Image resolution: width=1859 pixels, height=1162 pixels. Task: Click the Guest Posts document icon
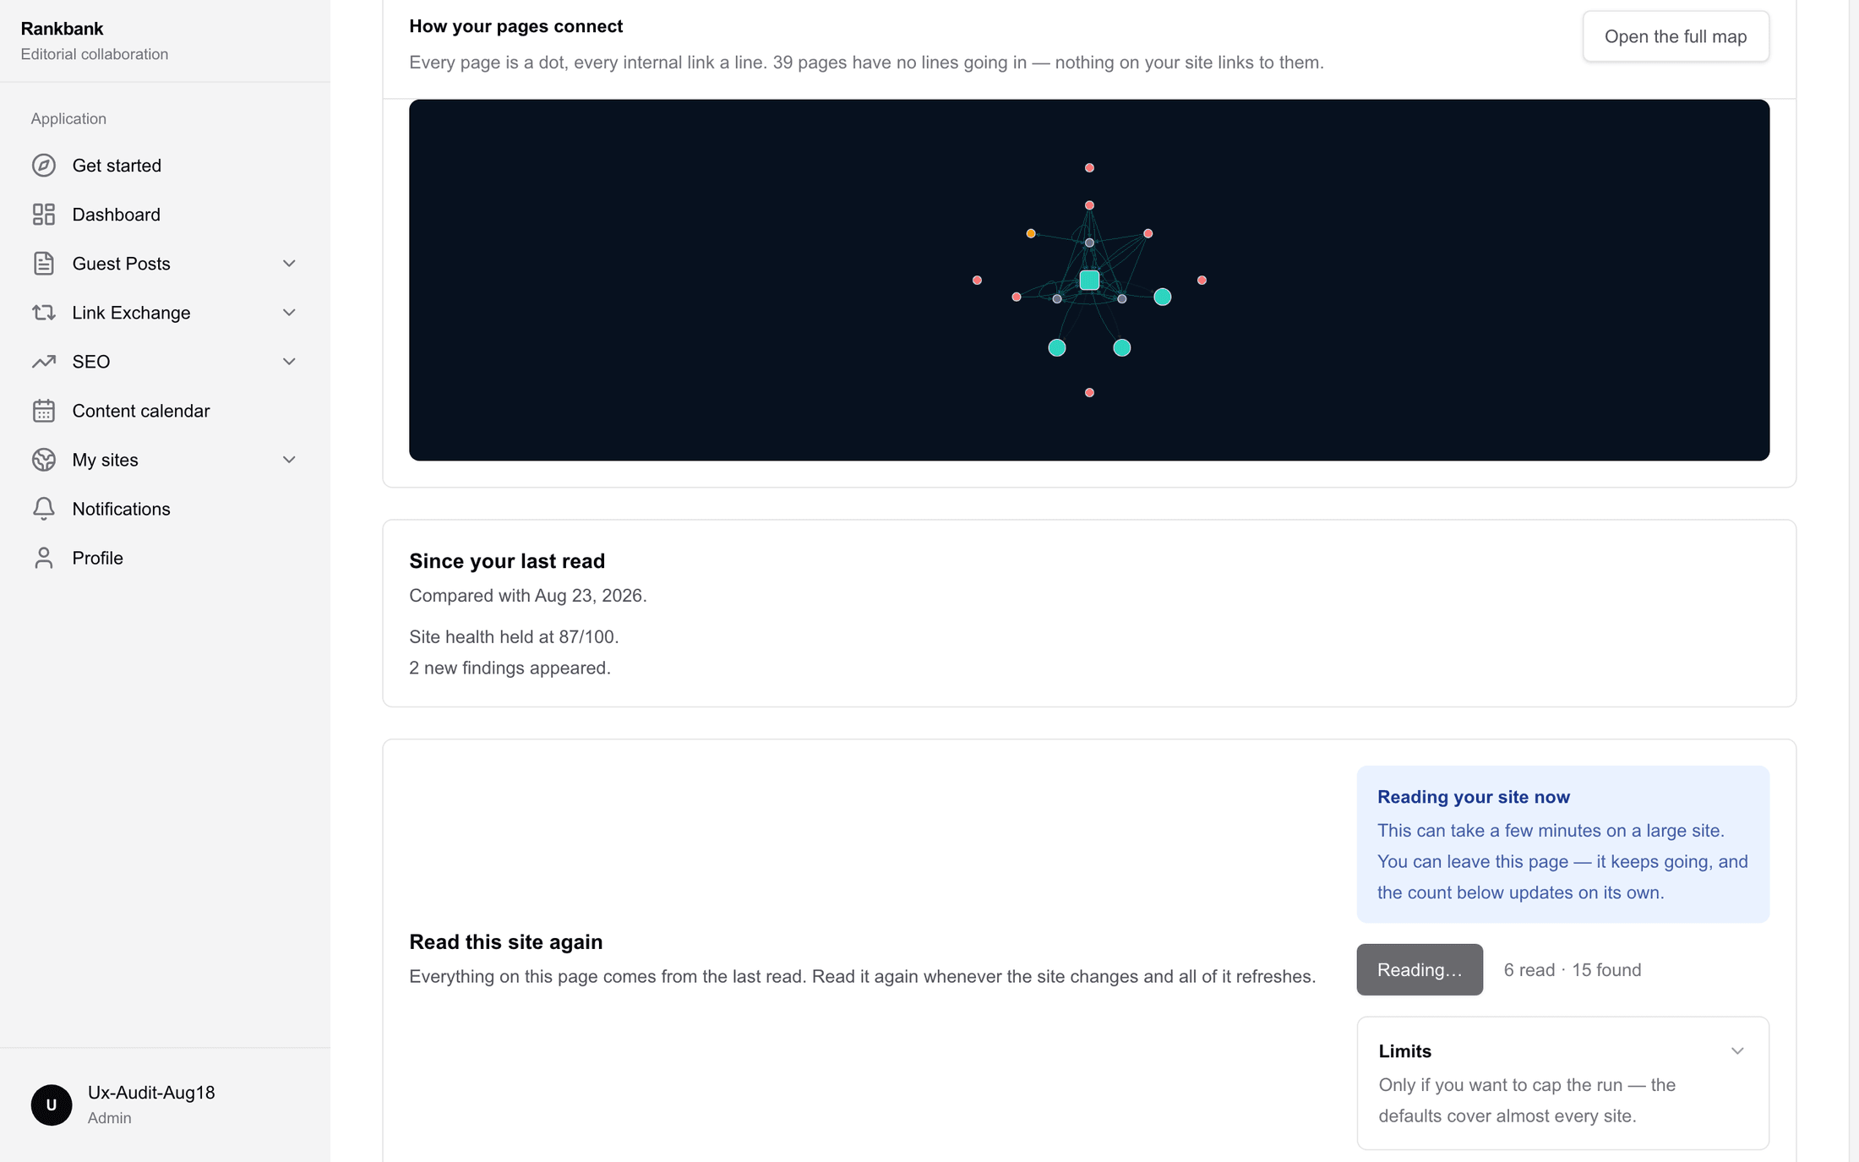point(44,264)
